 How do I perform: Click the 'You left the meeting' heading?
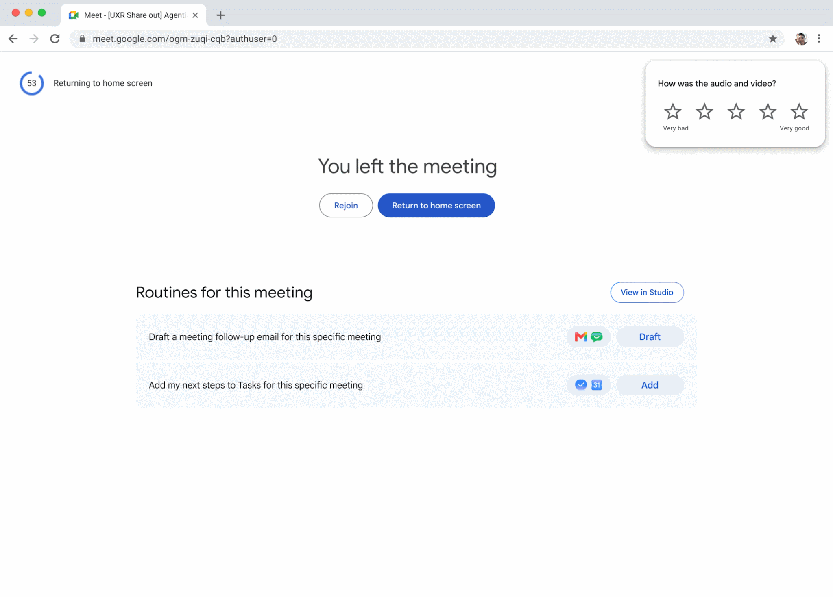[407, 166]
